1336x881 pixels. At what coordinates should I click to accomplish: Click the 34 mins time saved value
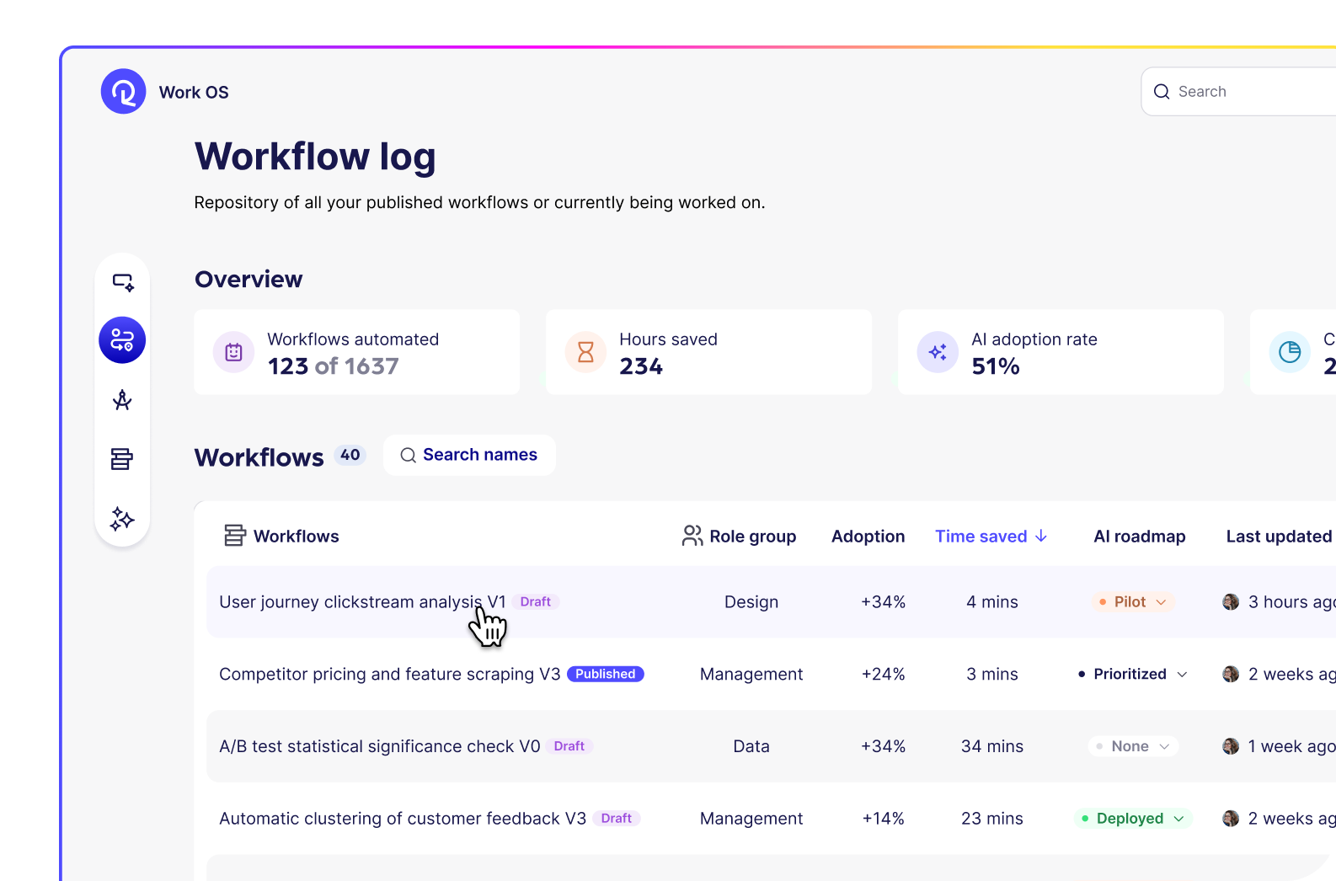coord(992,746)
